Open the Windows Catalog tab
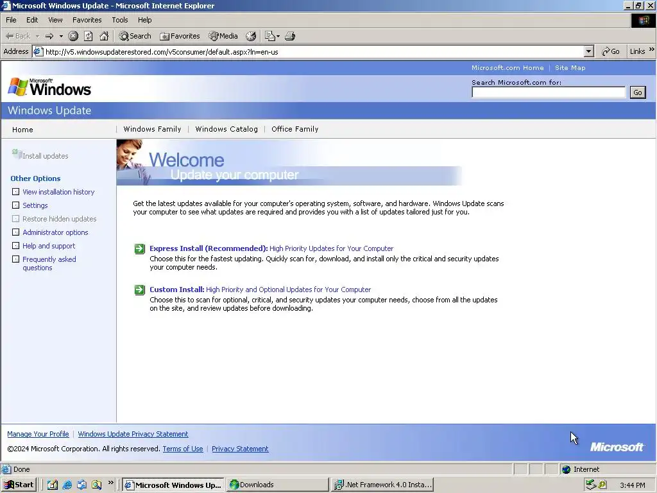657x493 pixels. [226, 129]
